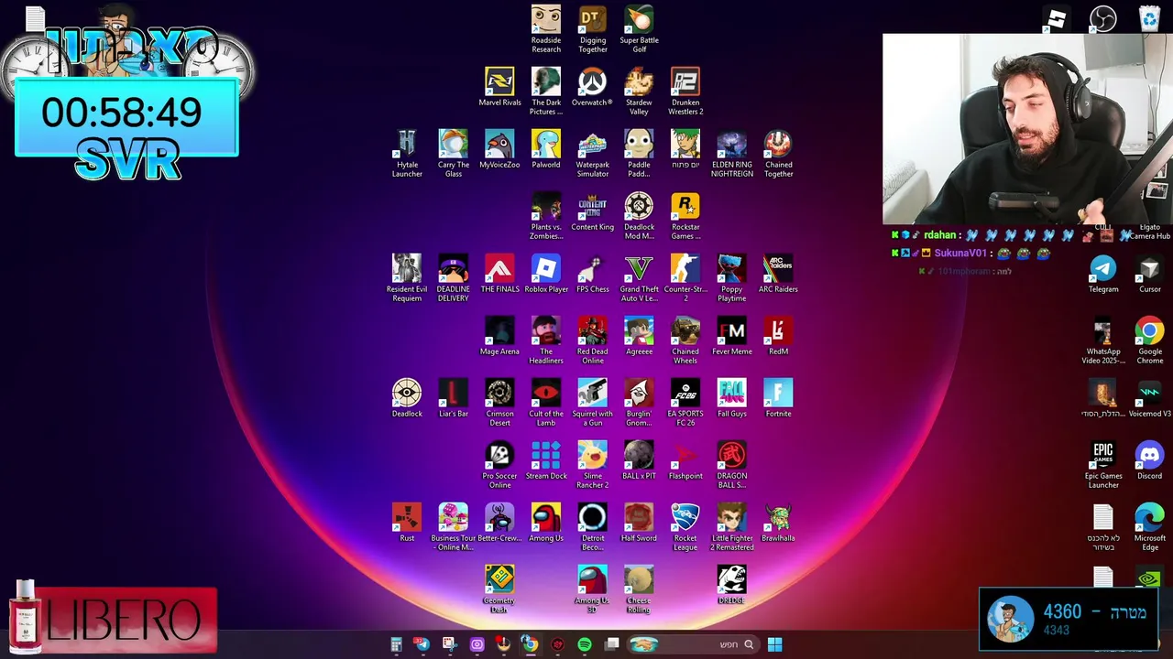
Task: Select Cult of the Lamb icon
Action: tap(546, 402)
